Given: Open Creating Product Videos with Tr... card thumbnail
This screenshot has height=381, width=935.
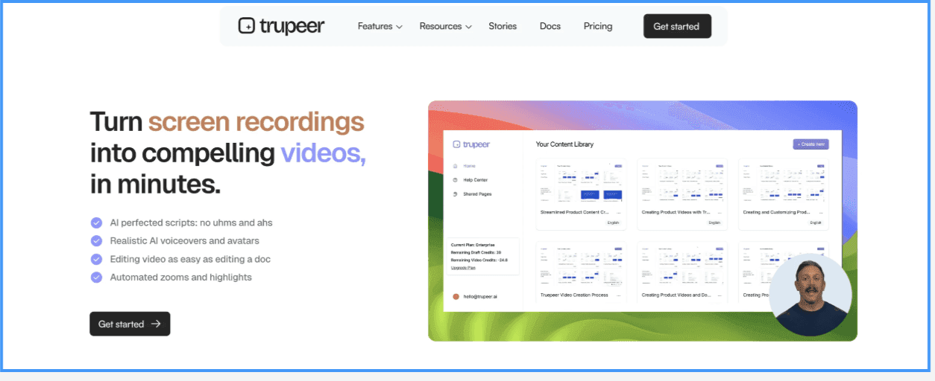Looking at the screenshot, I should [682, 182].
